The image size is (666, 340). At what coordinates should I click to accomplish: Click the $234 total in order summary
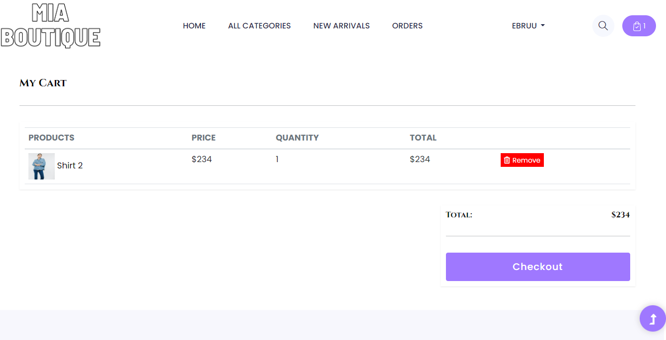click(x=620, y=214)
